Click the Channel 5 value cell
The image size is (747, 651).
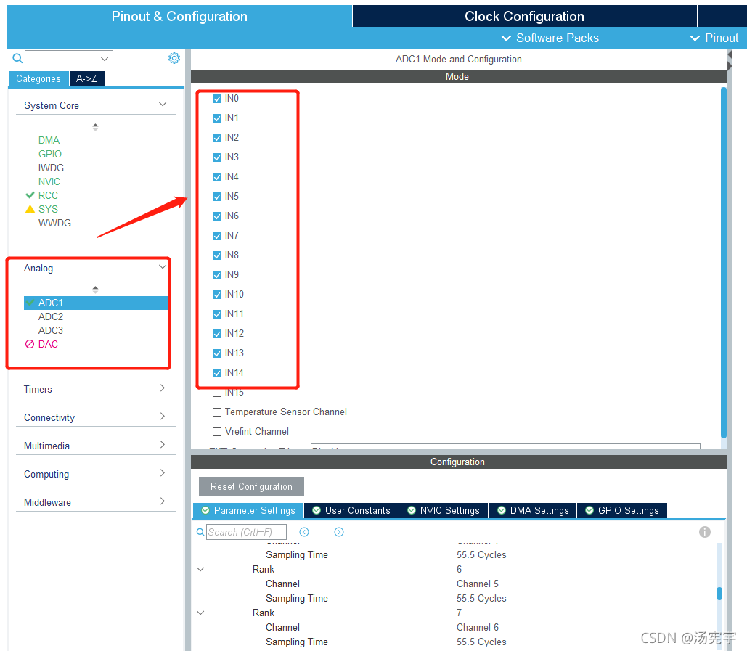pos(478,584)
